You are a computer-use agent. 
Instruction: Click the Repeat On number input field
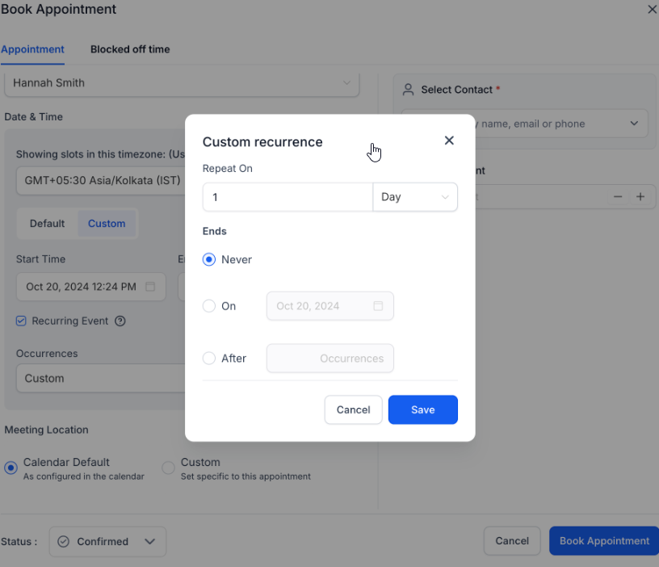pos(288,197)
